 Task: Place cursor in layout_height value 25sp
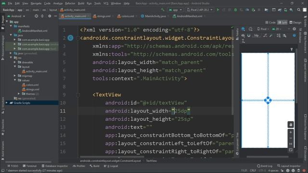click(x=184, y=119)
